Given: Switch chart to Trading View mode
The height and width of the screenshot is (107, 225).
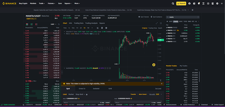Looking at the screenshot, I should [153, 28].
